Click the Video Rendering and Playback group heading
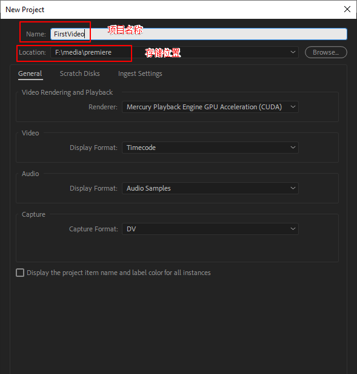This screenshot has width=357, height=374. pyautogui.click(x=67, y=92)
